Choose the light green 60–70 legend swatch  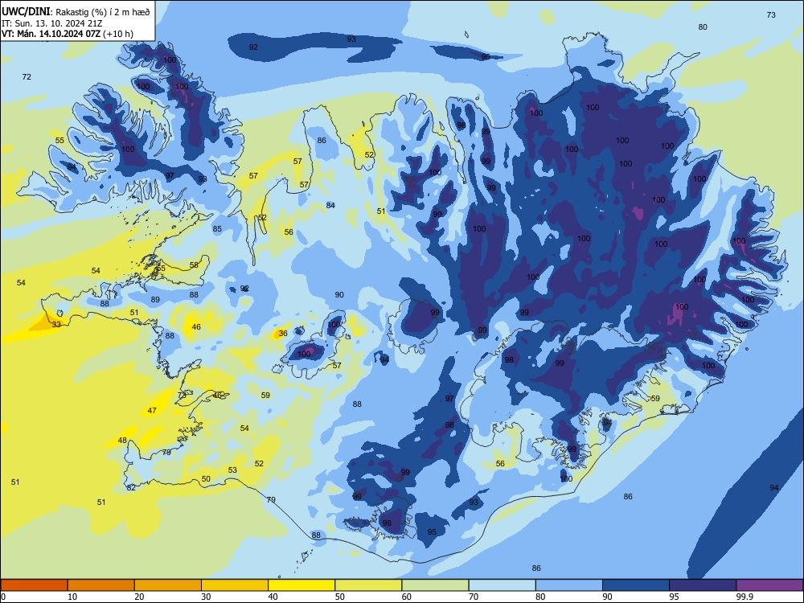435,585
